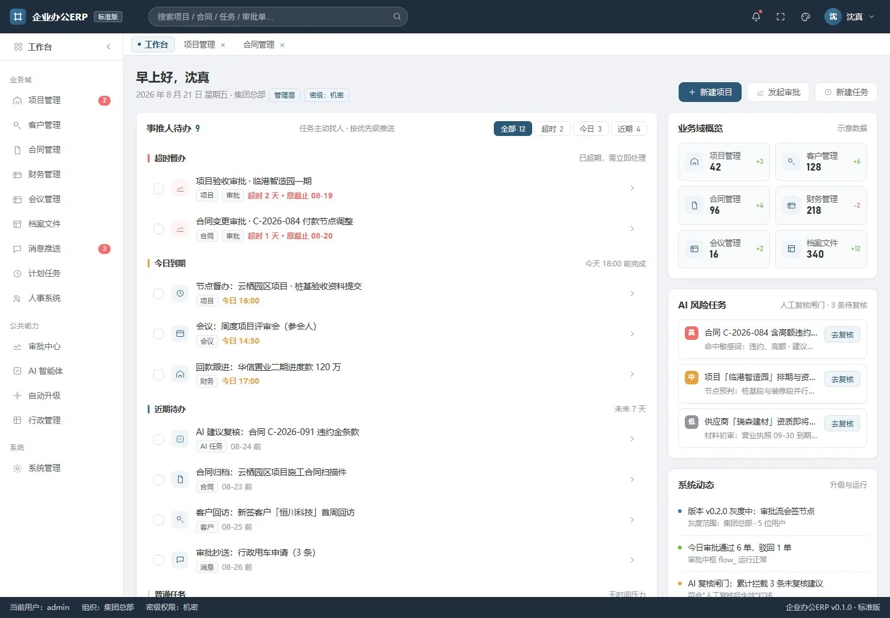Viewport: 890px width, 618px height.
Task: Expand the 合同变更审批 row chevron
Action: [x=632, y=229]
